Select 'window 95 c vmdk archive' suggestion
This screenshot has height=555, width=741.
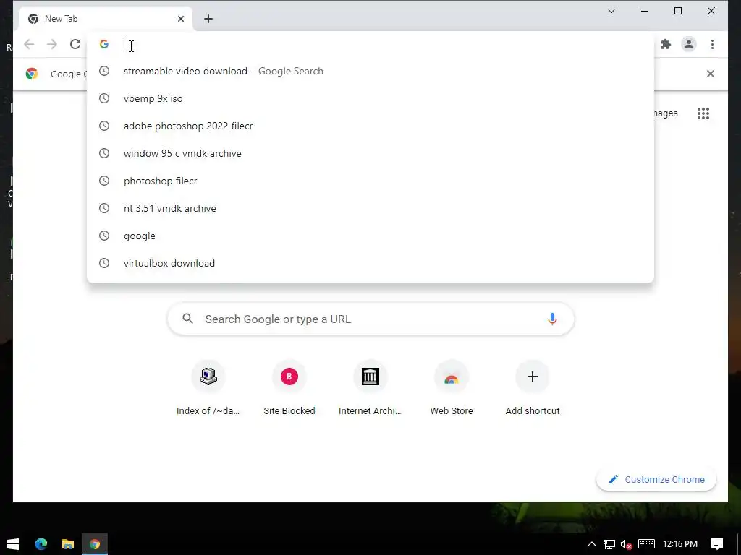coord(370,153)
